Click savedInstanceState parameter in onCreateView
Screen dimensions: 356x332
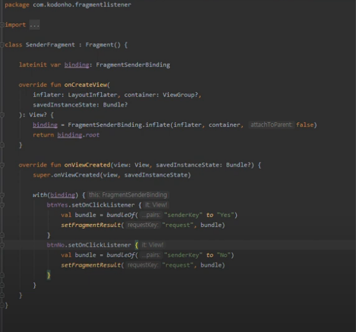[x=65, y=105]
